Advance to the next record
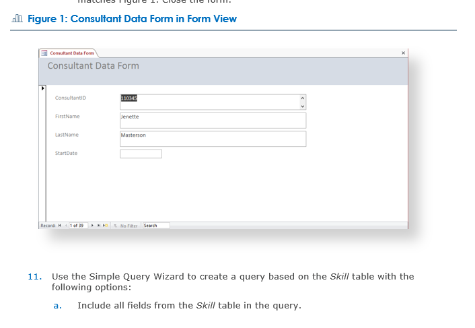The width and height of the screenshot is (475, 328). (x=92, y=225)
